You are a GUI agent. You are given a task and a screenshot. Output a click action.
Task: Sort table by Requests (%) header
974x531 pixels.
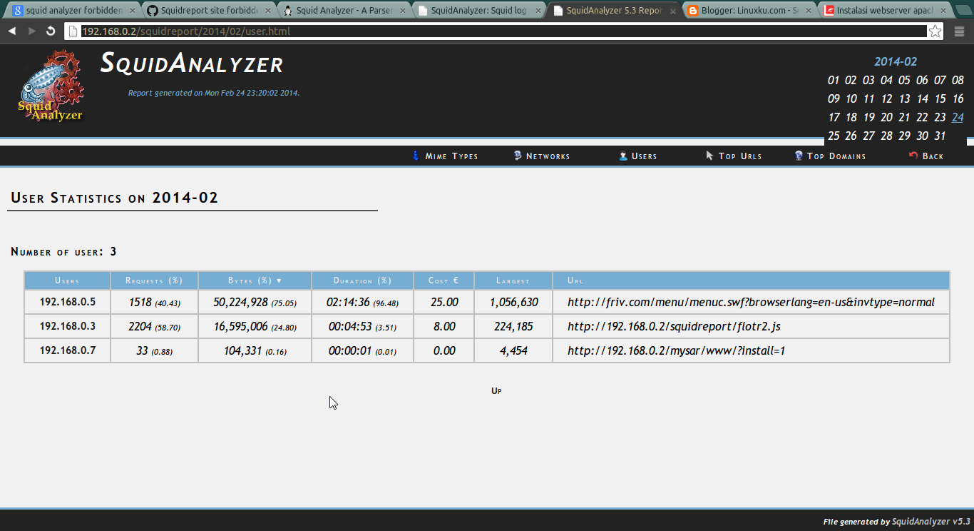[154, 280]
